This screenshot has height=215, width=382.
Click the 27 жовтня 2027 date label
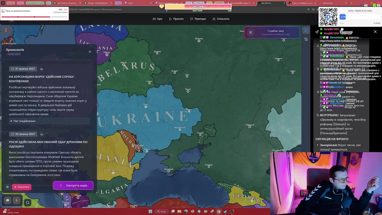[x=23, y=69]
